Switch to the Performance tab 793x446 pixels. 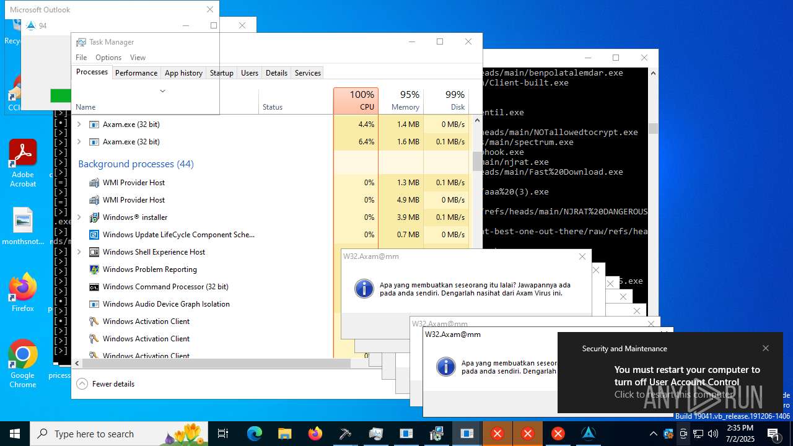pyautogui.click(x=136, y=72)
